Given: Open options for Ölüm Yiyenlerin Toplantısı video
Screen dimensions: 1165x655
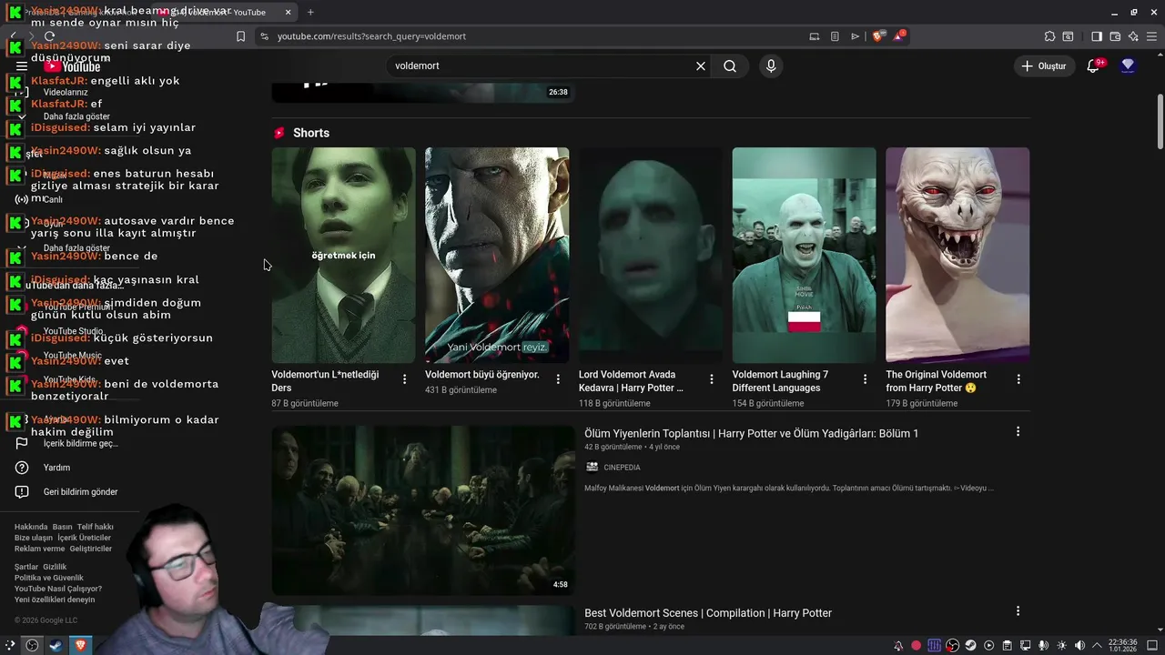Looking at the screenshot, I should tap(1018, 432).
